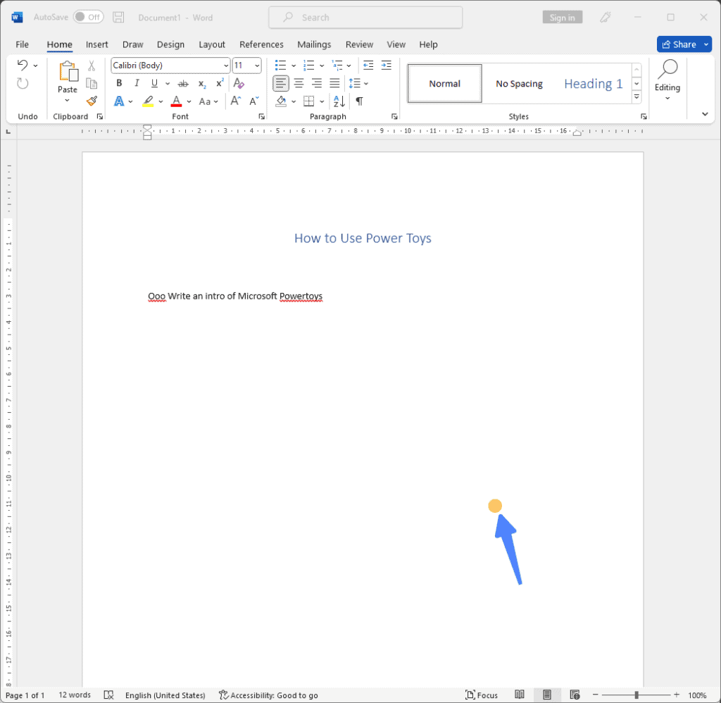Increase paragraph indent
The width and height of the screenshot is (721, 703).
pyautogui.click(x=387, y=66)
